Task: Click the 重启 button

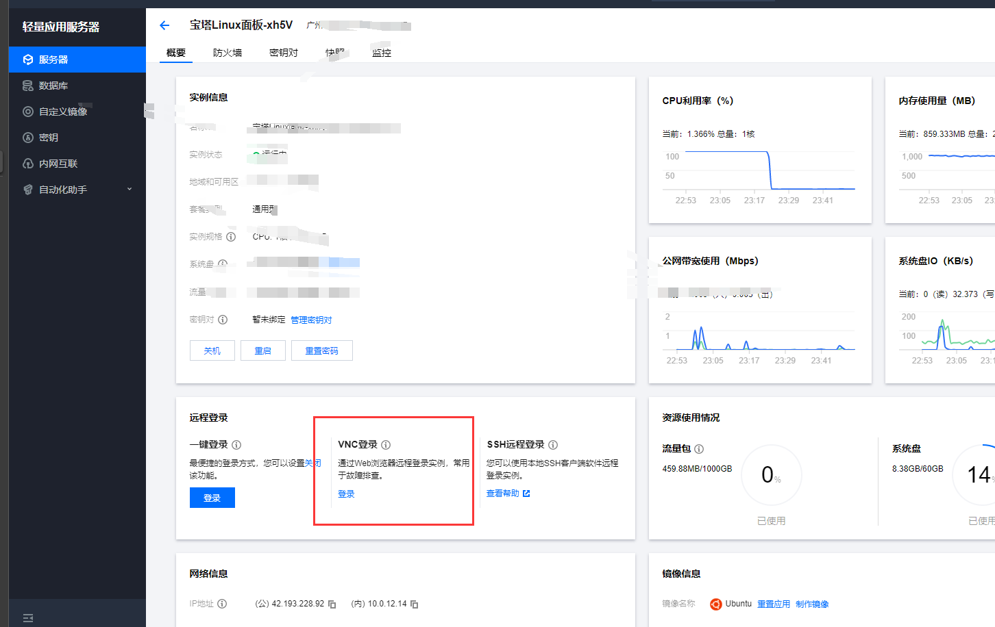Action: point(263,350)
